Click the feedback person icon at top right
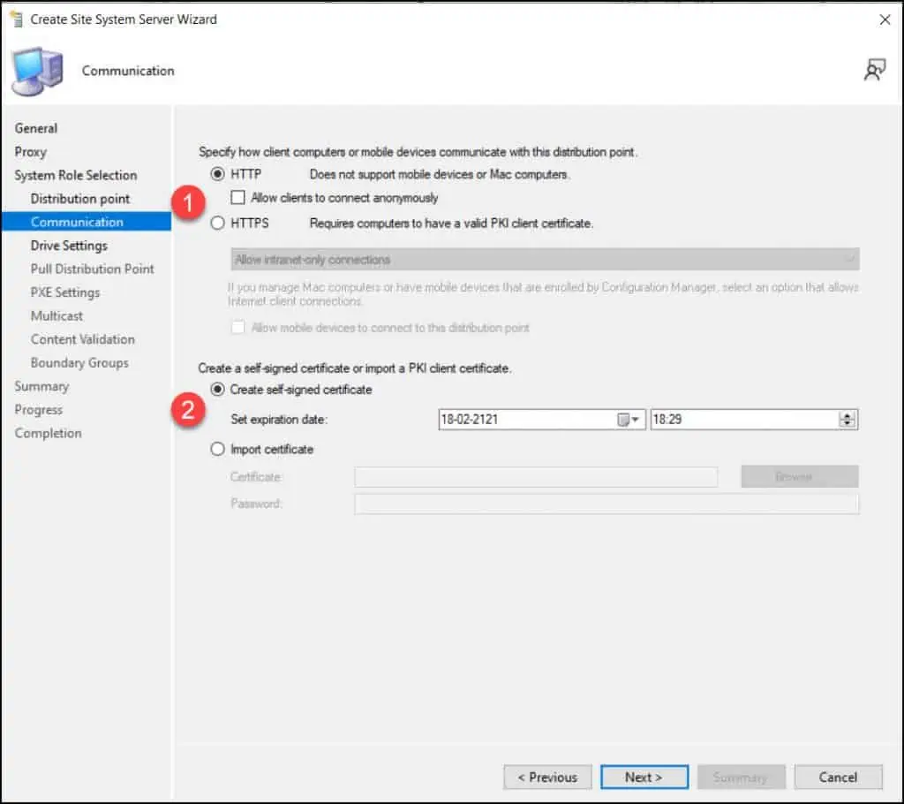 click(x=874, y=71)
